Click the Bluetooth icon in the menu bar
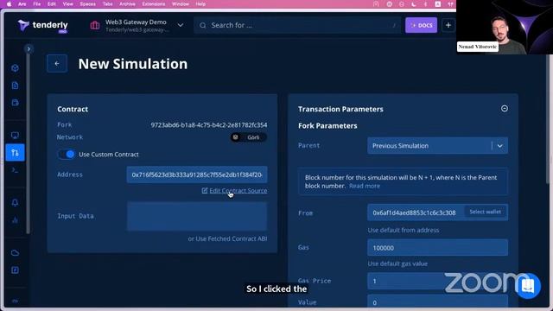The height and width of the screenshot is (311, 553). (x=425, y=3)
